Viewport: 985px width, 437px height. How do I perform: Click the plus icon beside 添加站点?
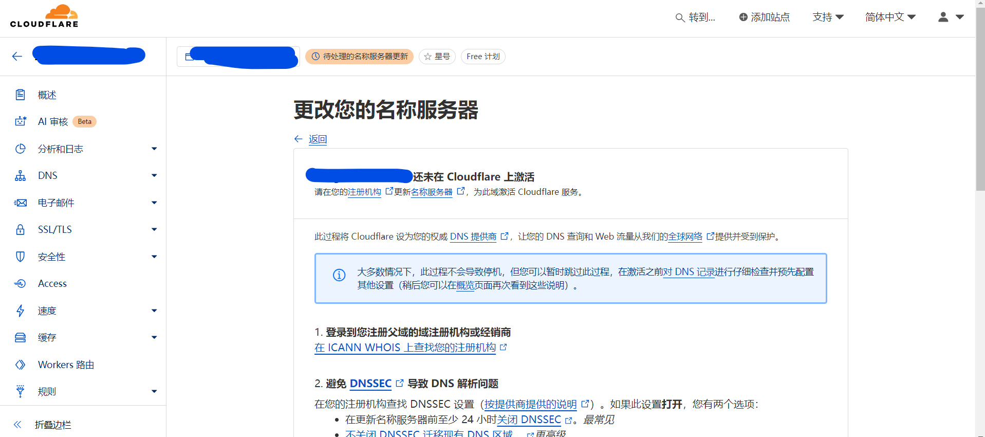coord(743,17)
